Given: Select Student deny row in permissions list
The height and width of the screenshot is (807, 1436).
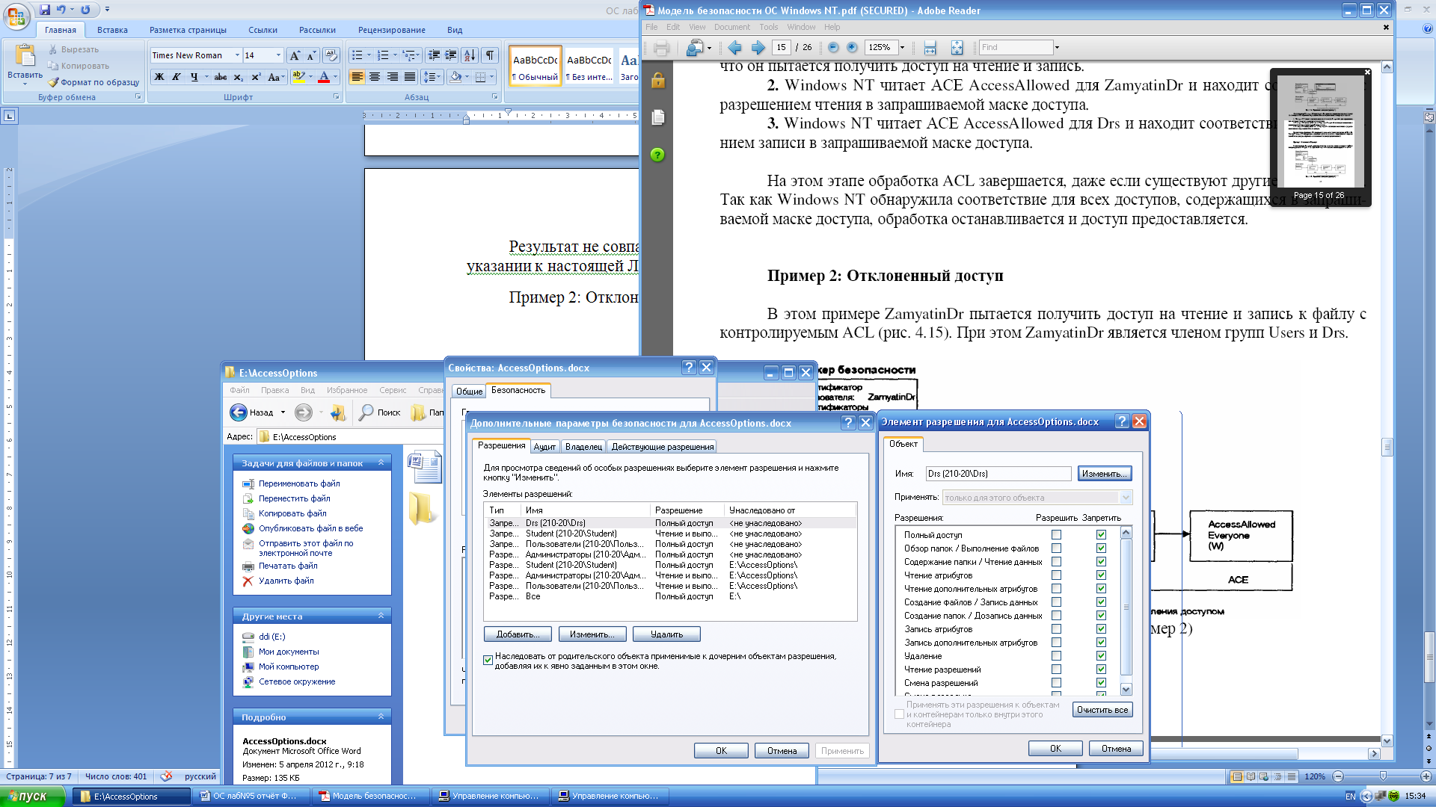Looking at the screenshot, I should (669, 534).
